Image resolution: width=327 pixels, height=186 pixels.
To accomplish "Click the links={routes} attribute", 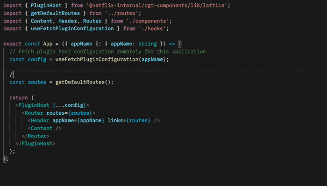I will click(x=129, y=120).
